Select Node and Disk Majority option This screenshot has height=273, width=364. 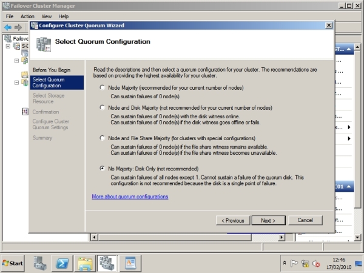[102, 107]
